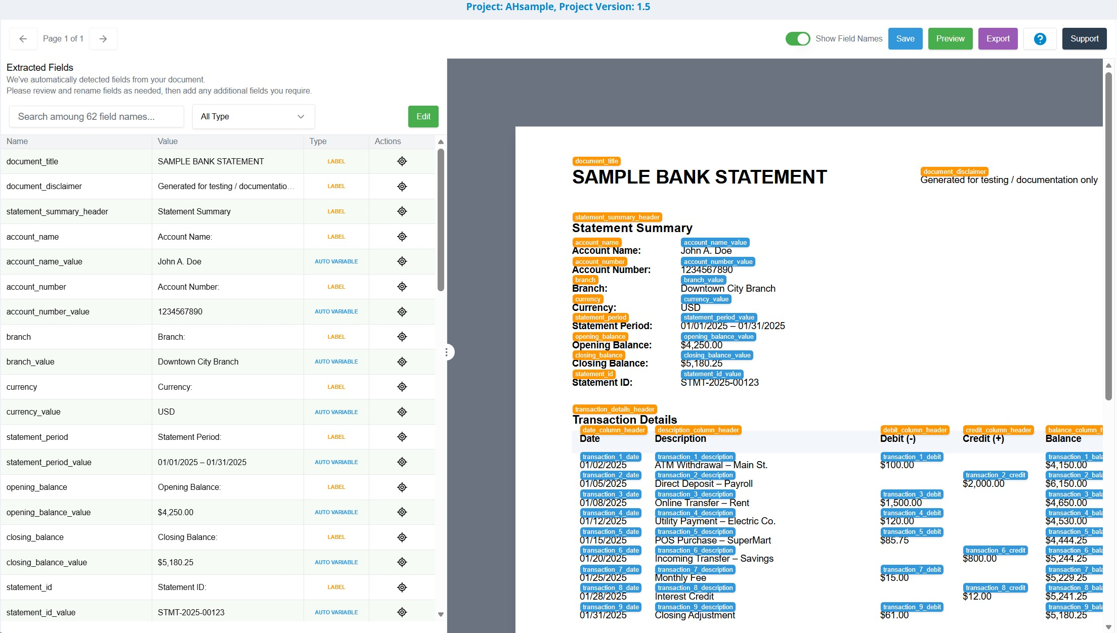Click locate icon for branch_value row

[x=402, y=361]
